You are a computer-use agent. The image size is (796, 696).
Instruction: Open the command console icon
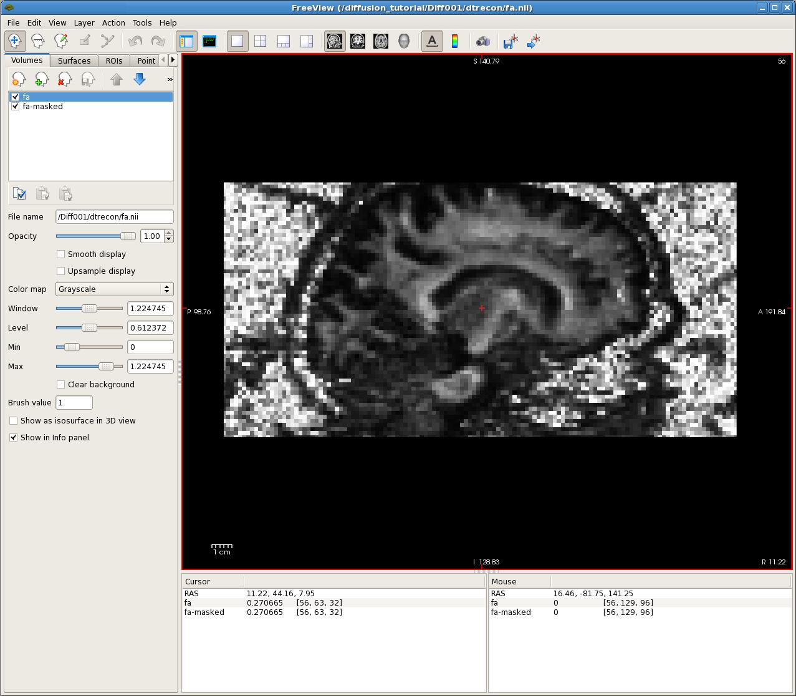(209, 41)
